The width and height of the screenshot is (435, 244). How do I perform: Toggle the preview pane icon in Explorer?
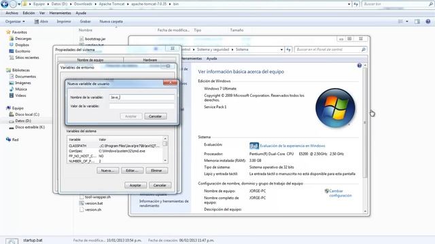[x=417, y=21]
